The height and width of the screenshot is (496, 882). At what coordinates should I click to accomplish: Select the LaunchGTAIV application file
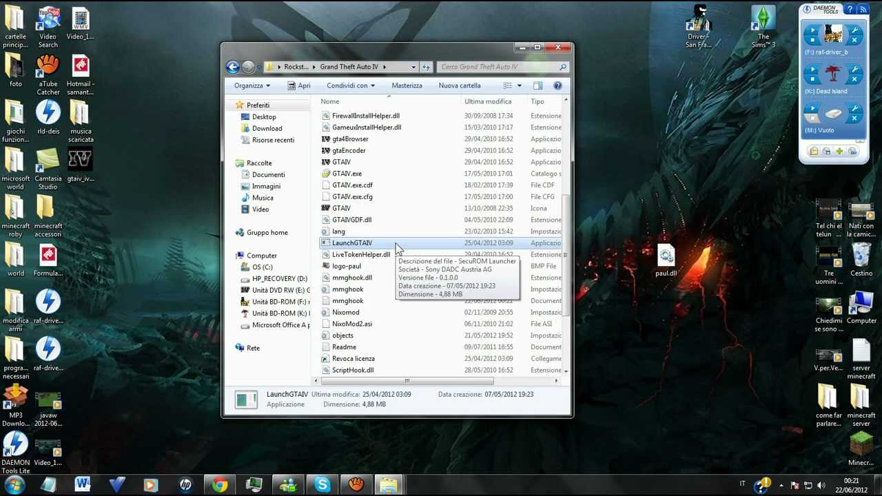(352, 242)
